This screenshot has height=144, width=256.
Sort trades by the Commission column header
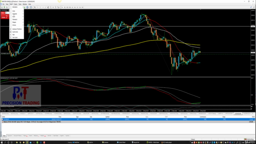pyautogui.click(x=203, y=117)
